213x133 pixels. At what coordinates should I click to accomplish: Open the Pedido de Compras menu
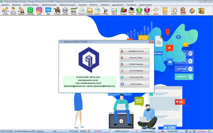(x=68, y=5)
